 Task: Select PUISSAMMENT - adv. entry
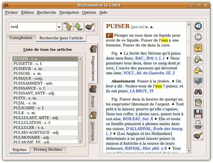point(45,83)
